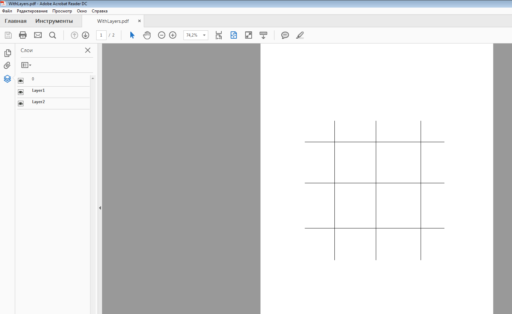The width and height of the screenshot is (512, 314).
Task: Open the zoom level dropdown
Action: tap(204, 35)
